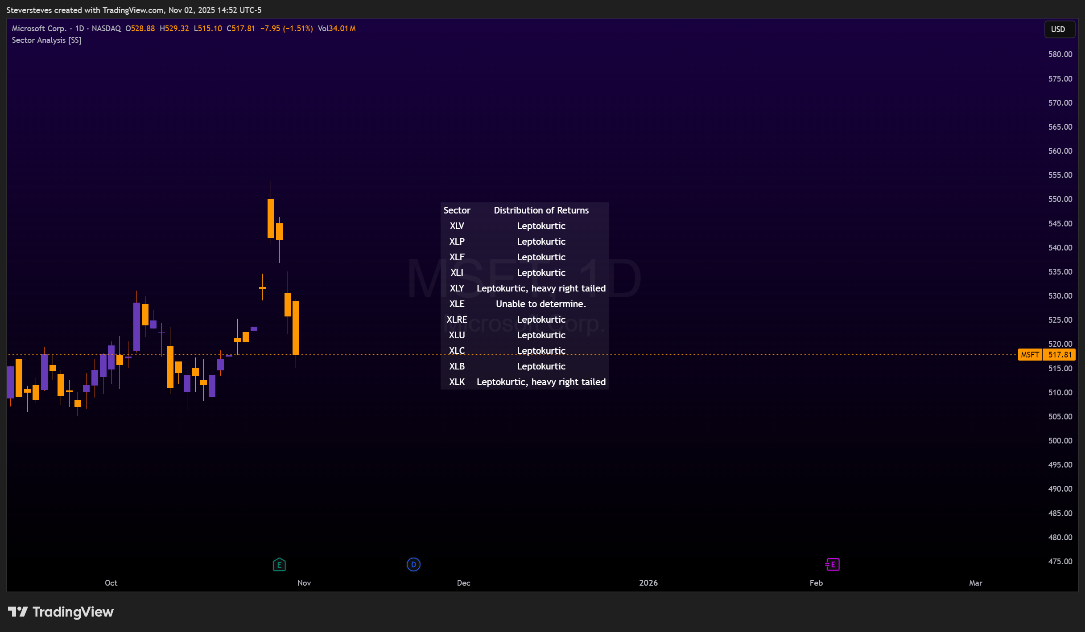Click the XLK sector cell
Screen dimensions: 1085x632
457,382
